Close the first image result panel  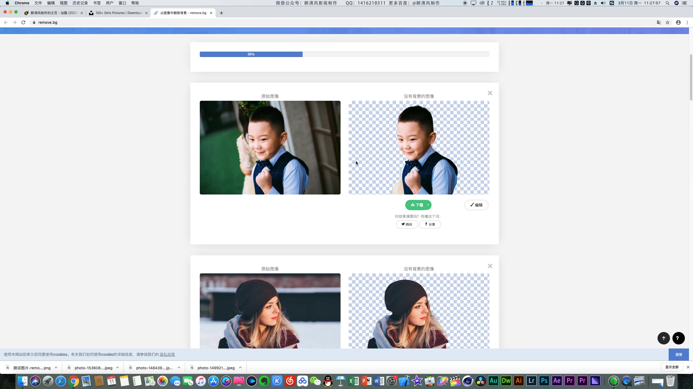[x=490, y=93]
